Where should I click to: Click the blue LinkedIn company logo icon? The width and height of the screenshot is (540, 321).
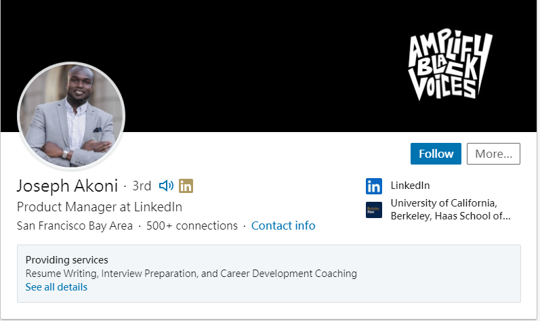point(374,186)
